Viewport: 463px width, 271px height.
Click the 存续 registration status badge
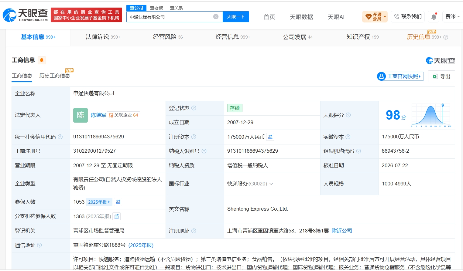point(235,108)
